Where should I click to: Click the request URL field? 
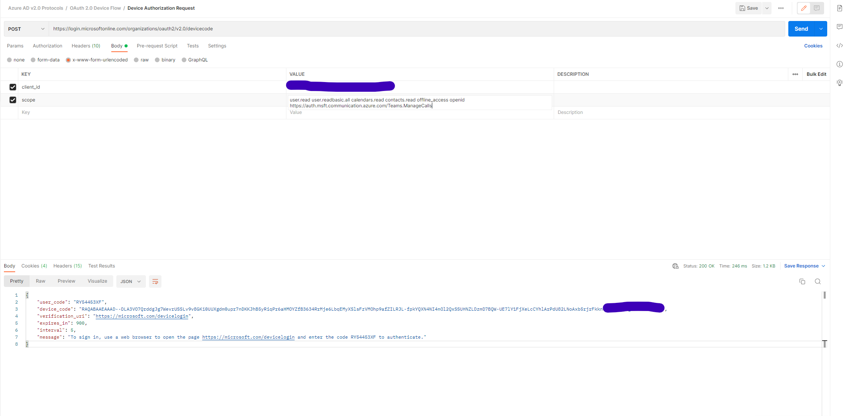click(417, 29)
